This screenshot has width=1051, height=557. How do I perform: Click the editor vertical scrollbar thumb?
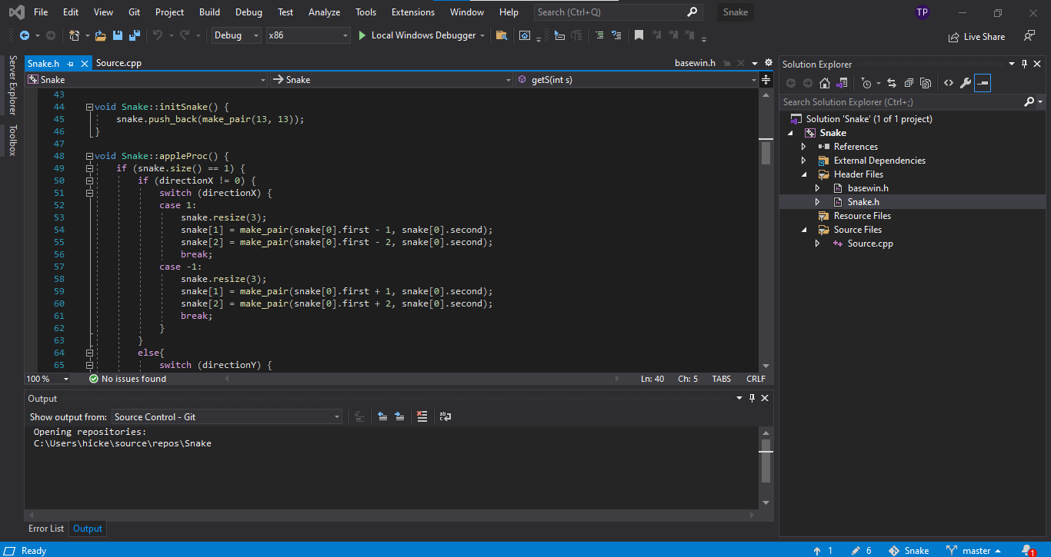pyautogui.click(x=766, y=153)
